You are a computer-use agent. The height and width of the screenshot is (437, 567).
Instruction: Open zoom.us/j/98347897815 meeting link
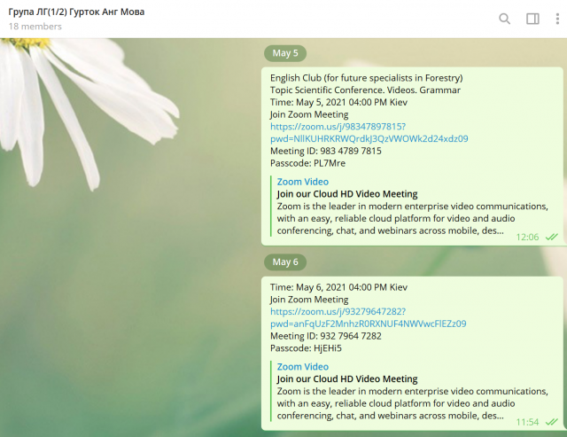click(369, 132)
